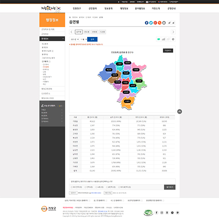Select the second statistics category tab

[87, 32]
